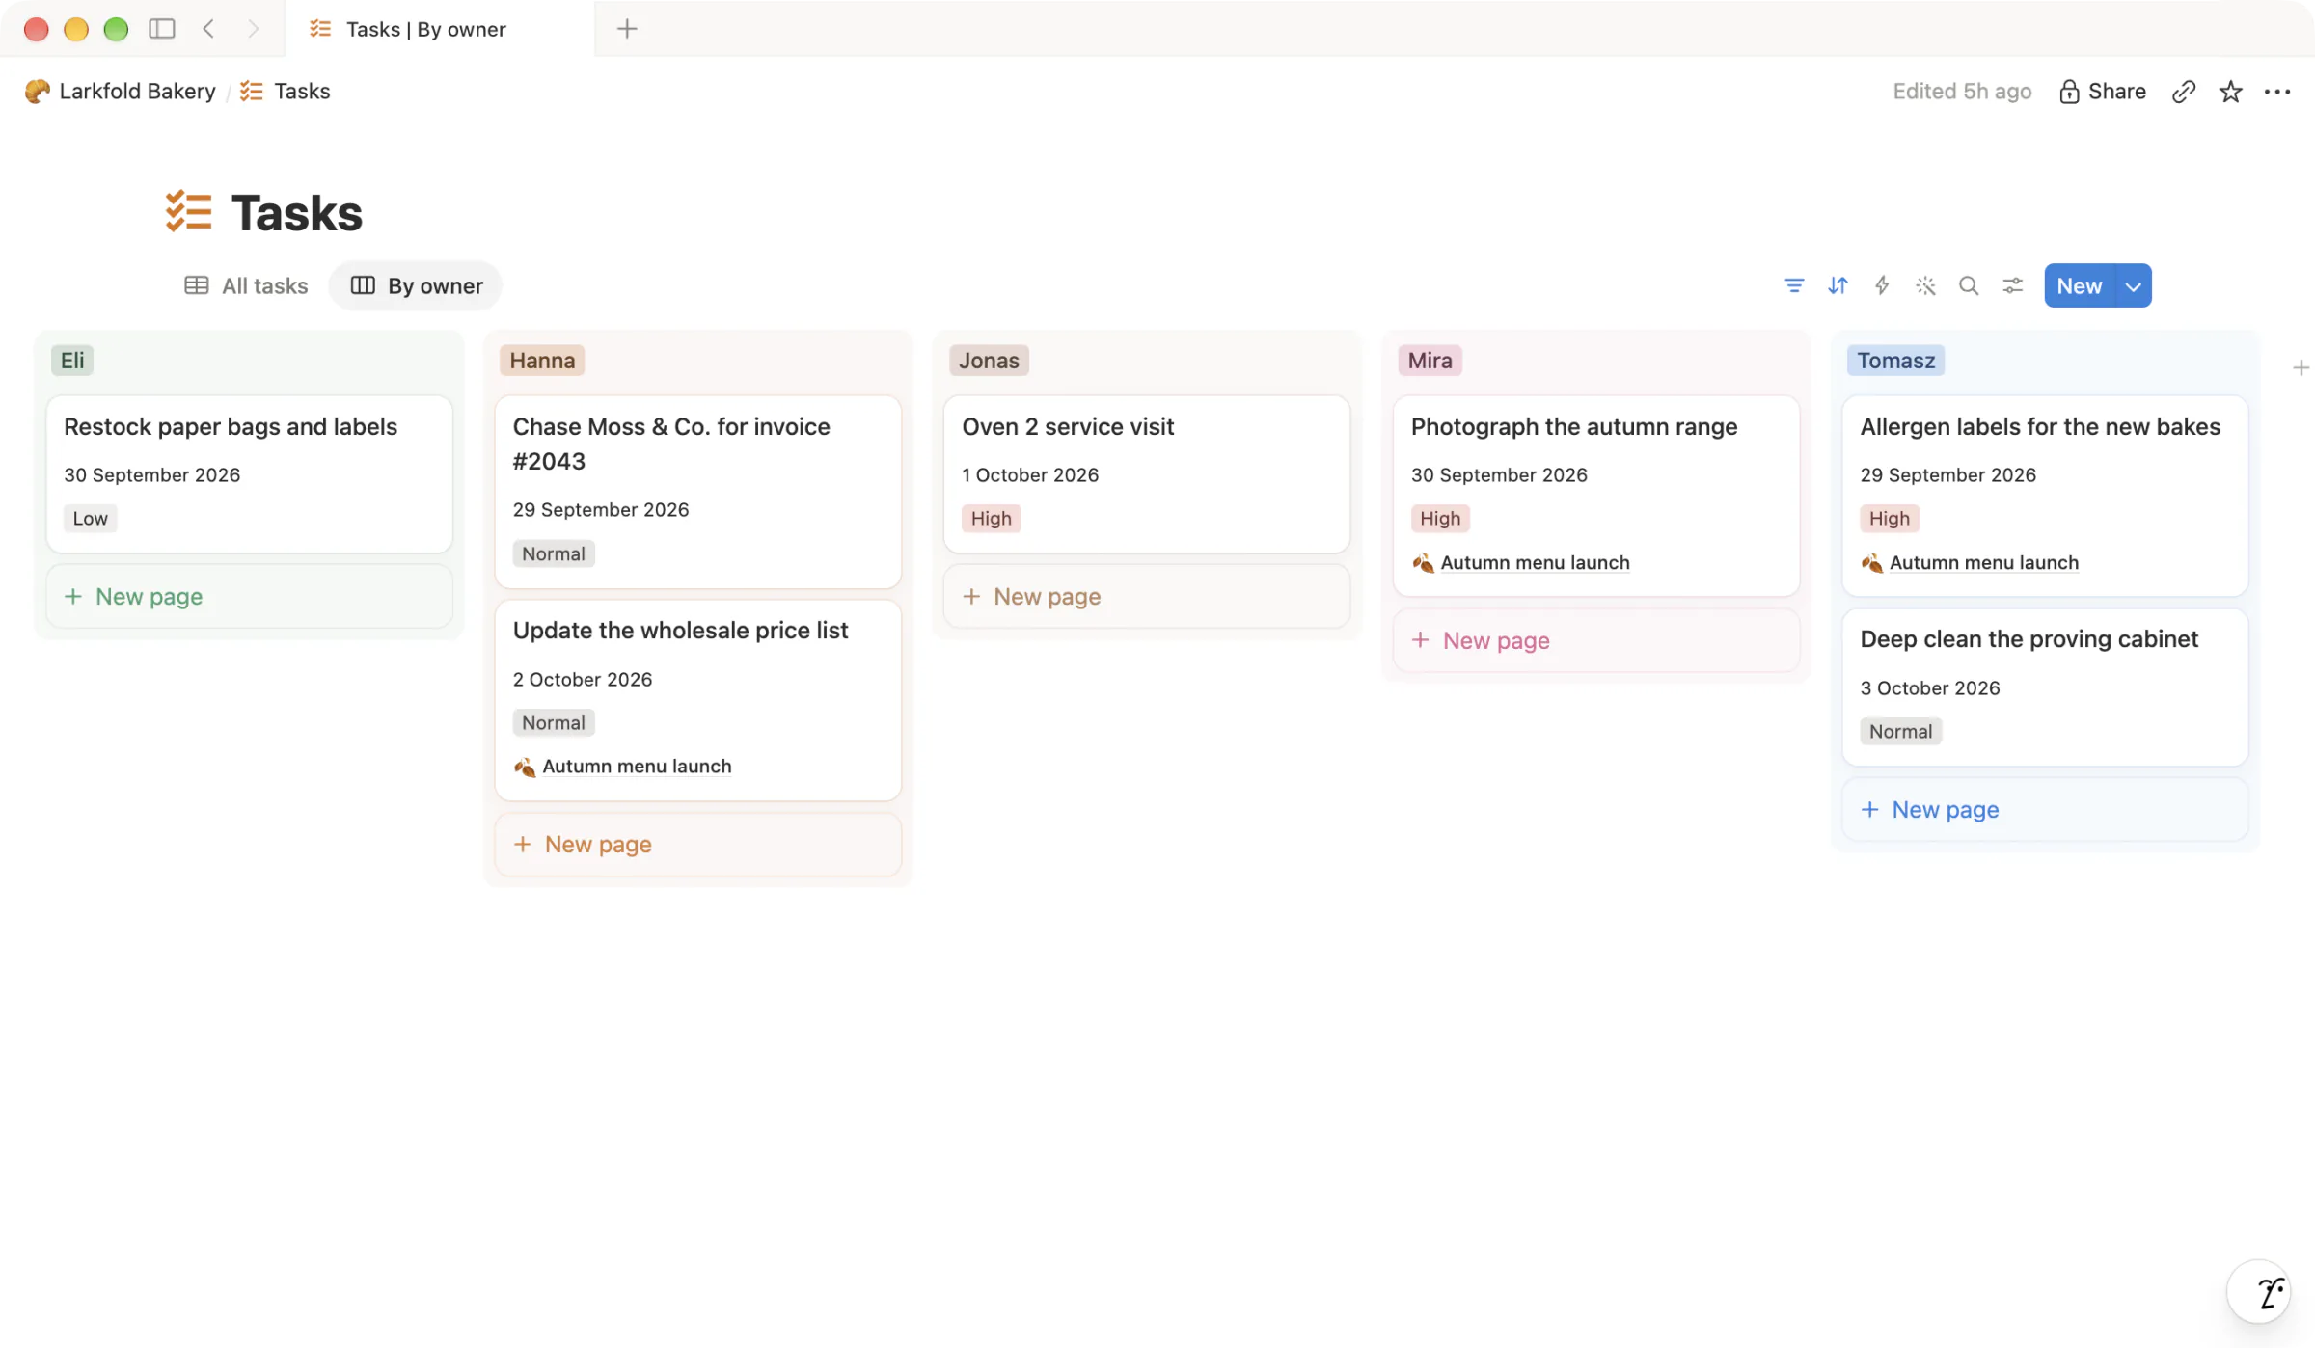Open Update the wholesale price list card
The height and width of the screenshot is (1348, 2315).
(698, 700)
